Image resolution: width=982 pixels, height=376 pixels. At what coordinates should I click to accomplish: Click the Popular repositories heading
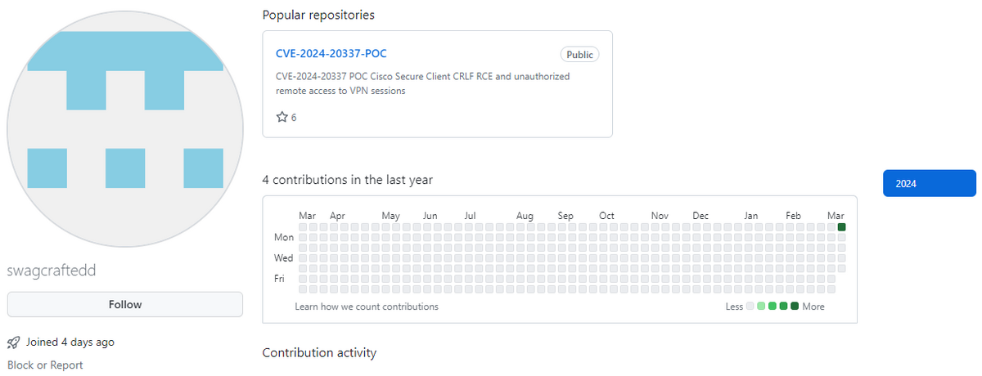pyautogui.click(x=318, y=15)
